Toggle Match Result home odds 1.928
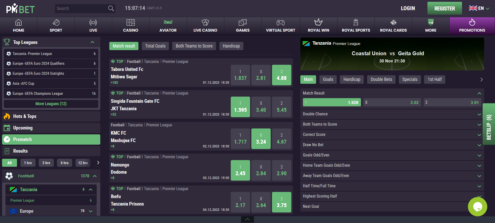This screenshot has width=495, height=223. [x=332, y=102]
